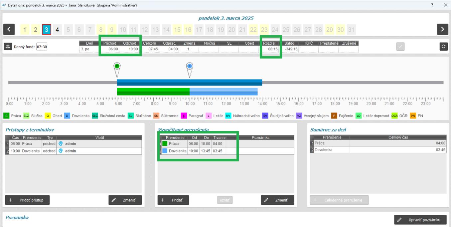Select the 10:00 Dovolenka odchod terminal row
This screenshot has width=451, height=227.
73,151
